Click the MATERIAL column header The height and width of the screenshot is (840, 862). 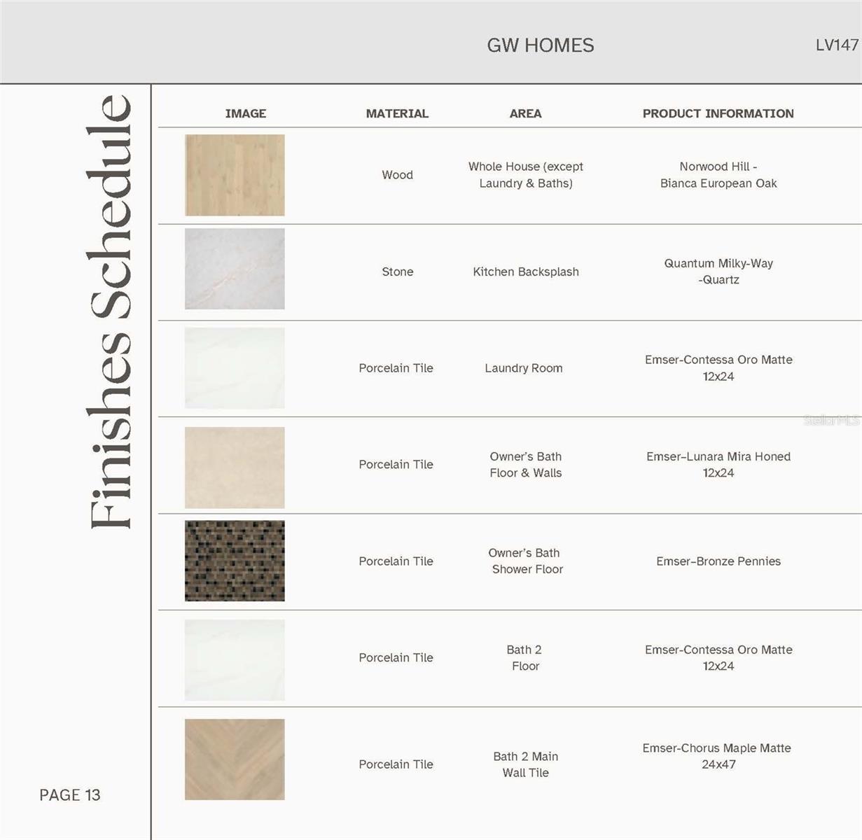[x=397, y=113]
